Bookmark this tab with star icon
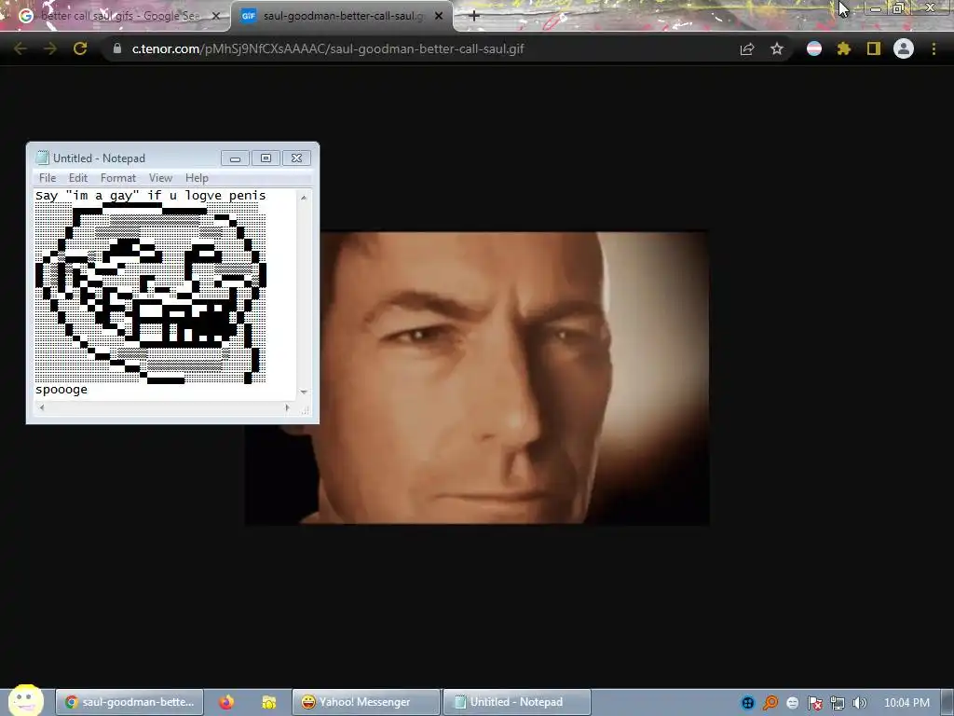 tap(777, 48)
